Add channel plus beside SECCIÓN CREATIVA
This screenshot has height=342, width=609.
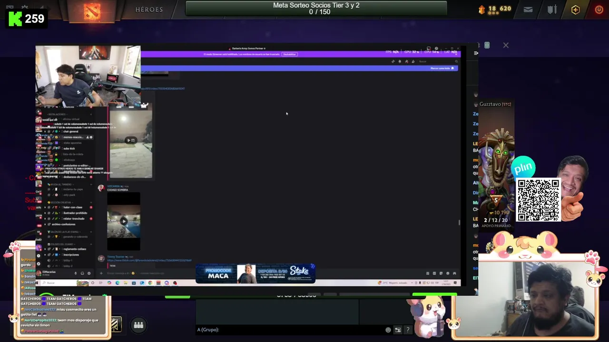pyautogui.click(x=91, y=202)
